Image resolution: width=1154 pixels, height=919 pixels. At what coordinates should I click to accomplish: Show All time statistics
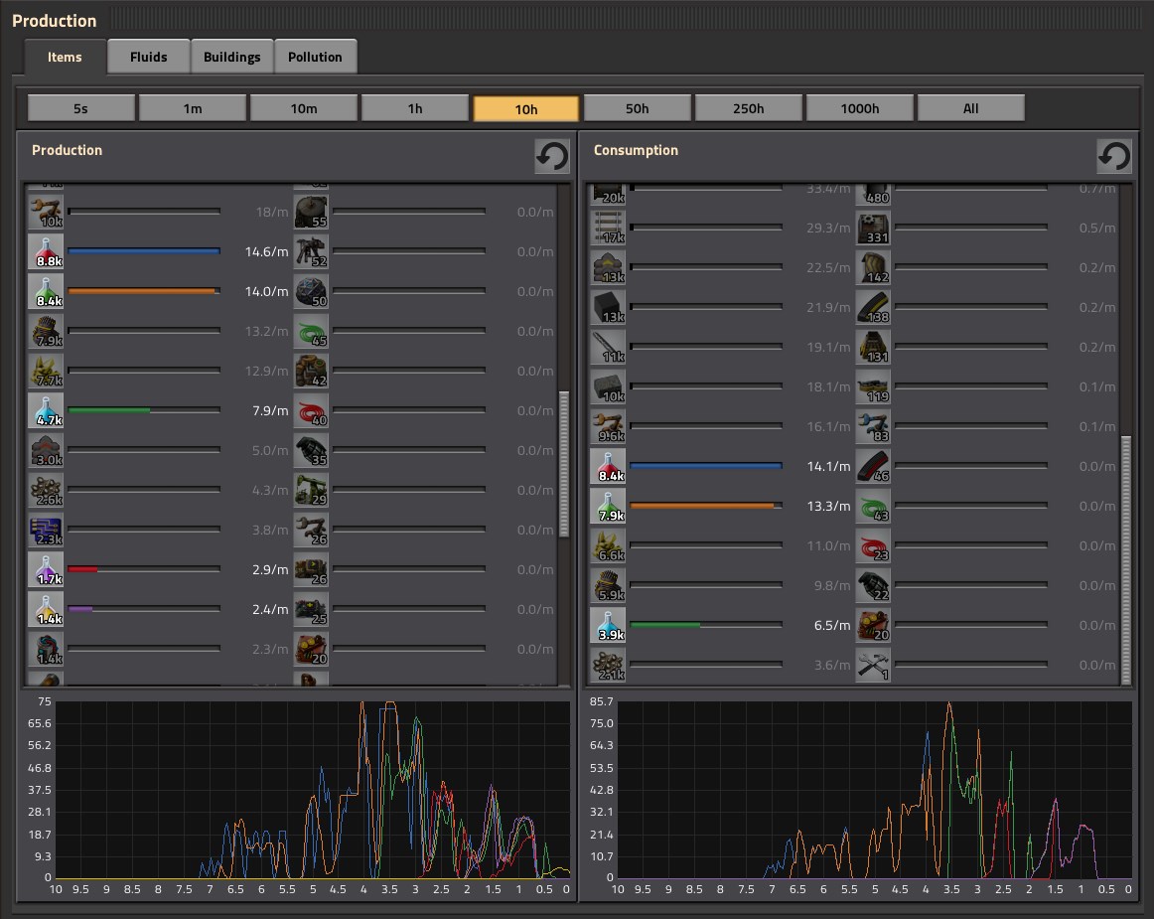pyautogui.click(x=970, y=108)
